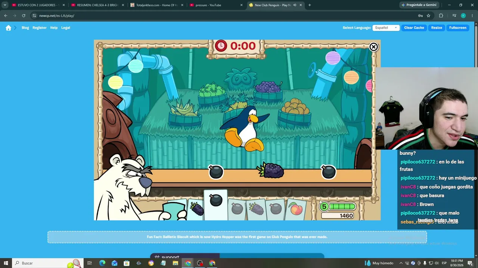Select the peach card in the queue
This screenshot has height=268, width=478.
(x=296, y=209)
